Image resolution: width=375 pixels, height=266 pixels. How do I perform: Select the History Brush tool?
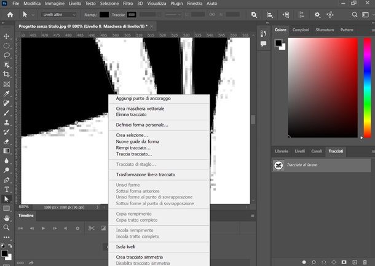[7, 132]
